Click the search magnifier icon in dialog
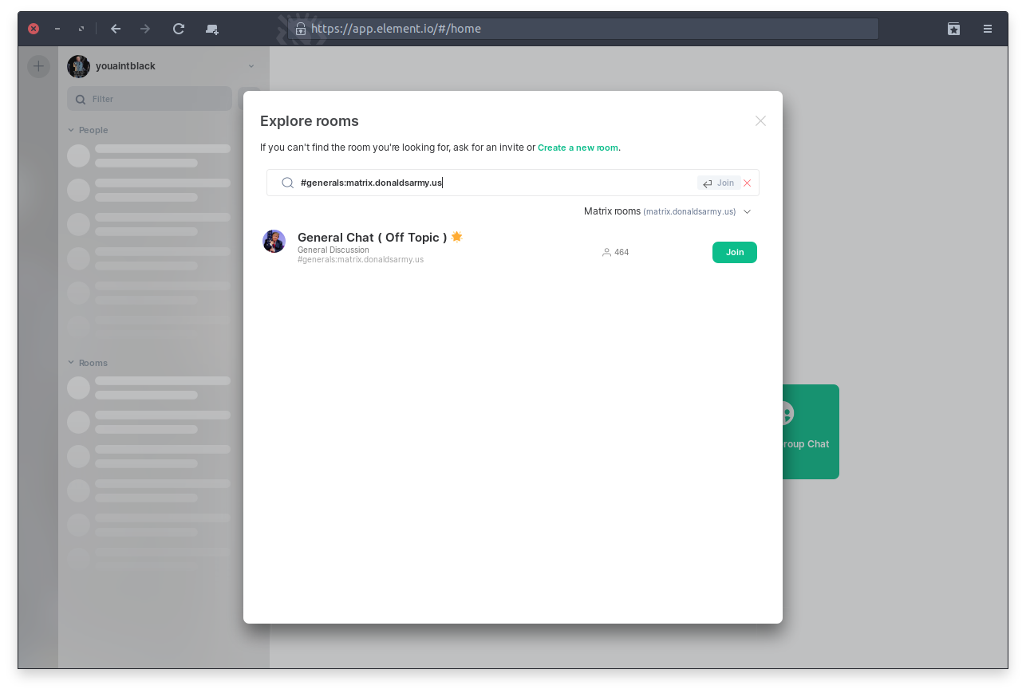The height and width of the screenshot is (693, 1026). [288, 183]
